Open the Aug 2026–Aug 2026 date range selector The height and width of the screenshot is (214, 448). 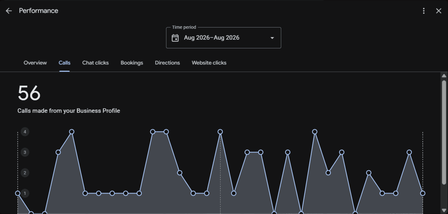click(x=224, y=38)
